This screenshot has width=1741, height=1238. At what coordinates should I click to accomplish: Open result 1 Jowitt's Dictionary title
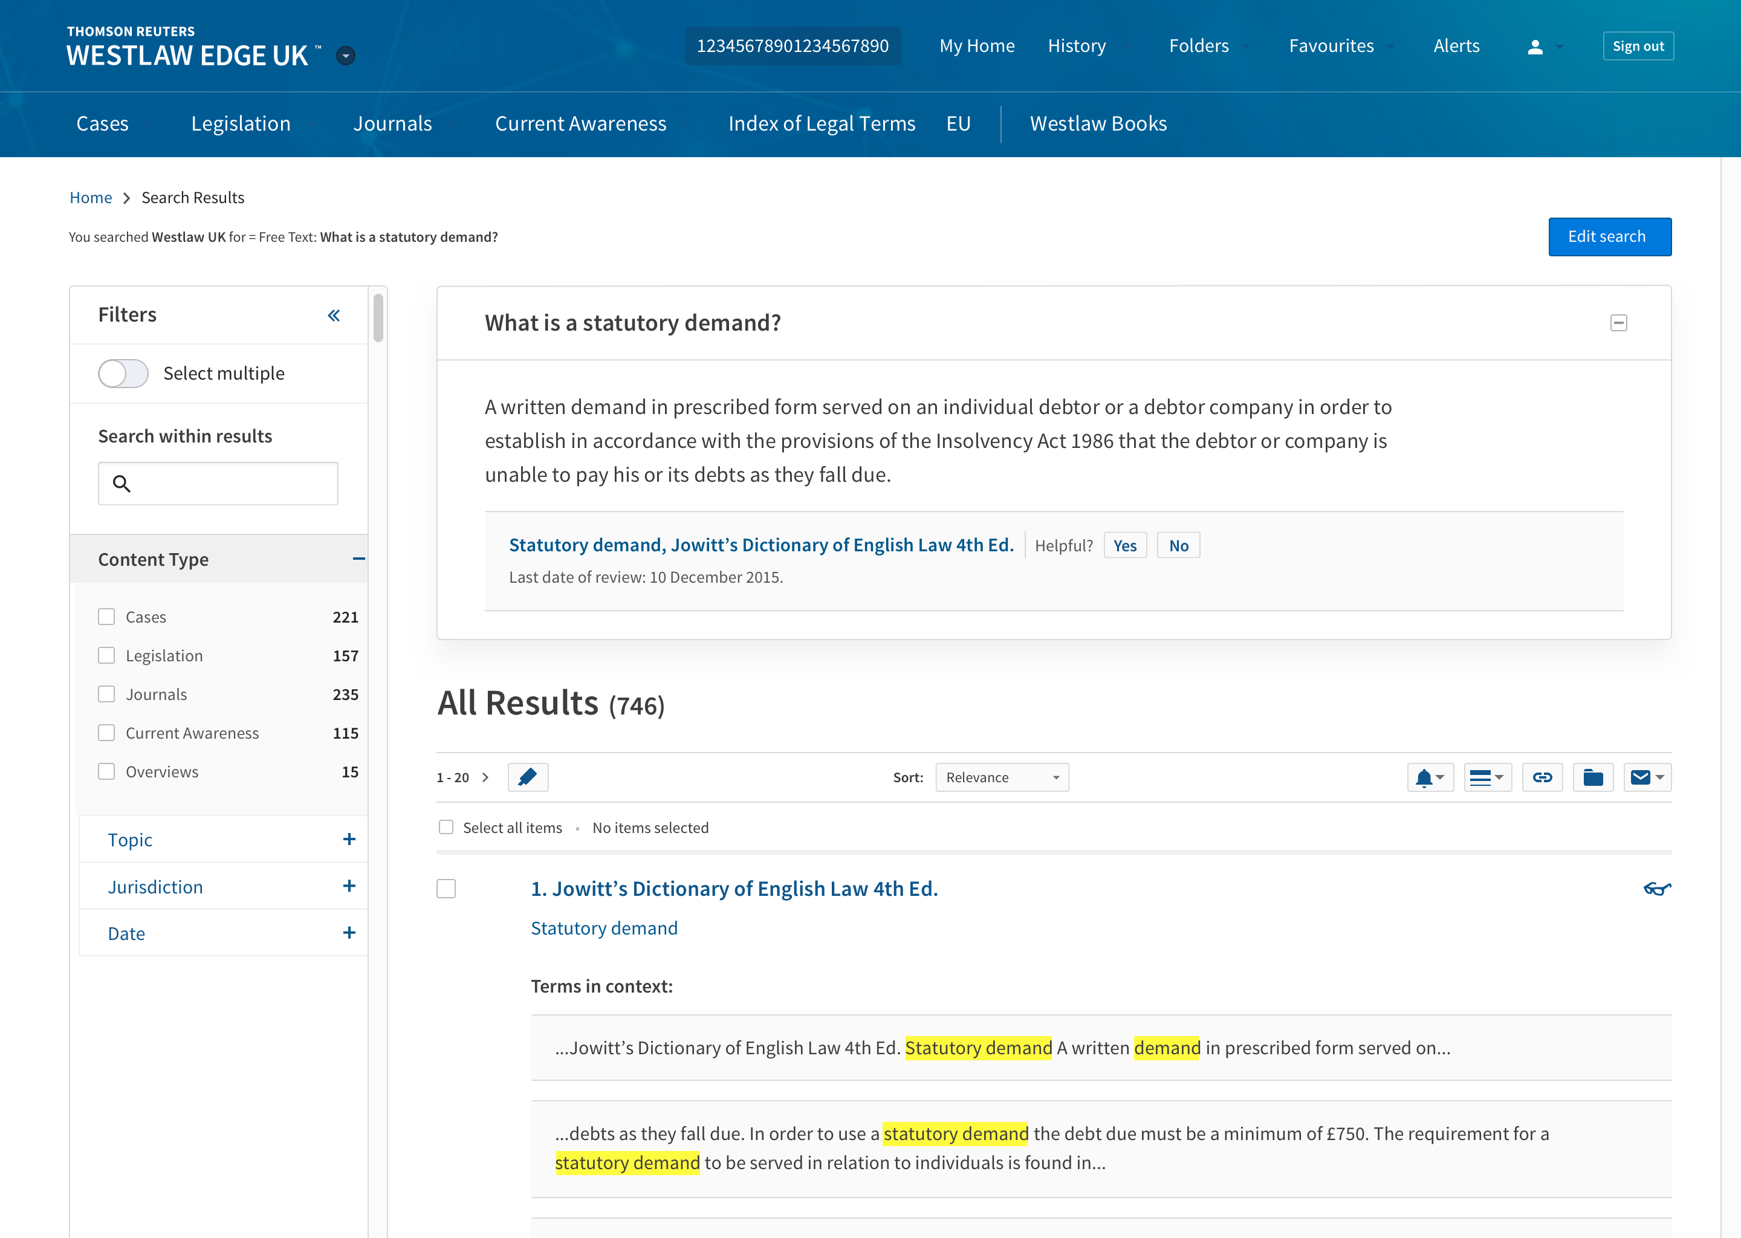(734, 889)
